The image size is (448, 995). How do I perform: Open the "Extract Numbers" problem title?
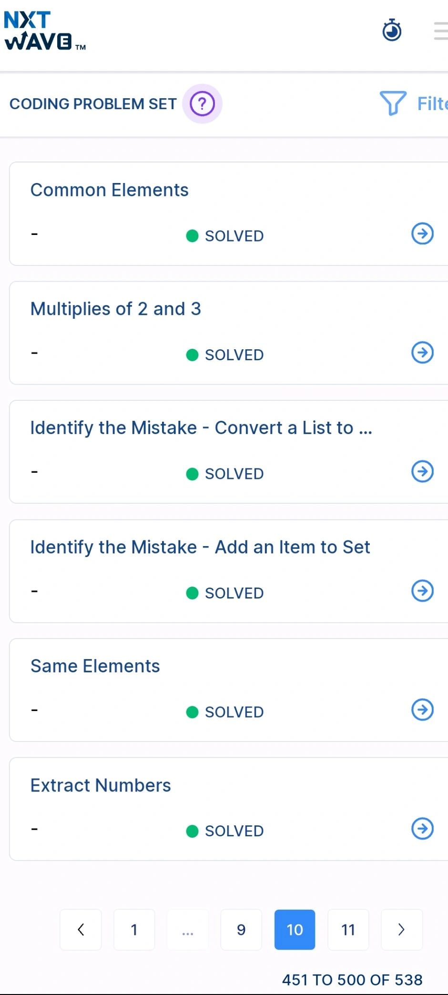(x=101, y=785)
